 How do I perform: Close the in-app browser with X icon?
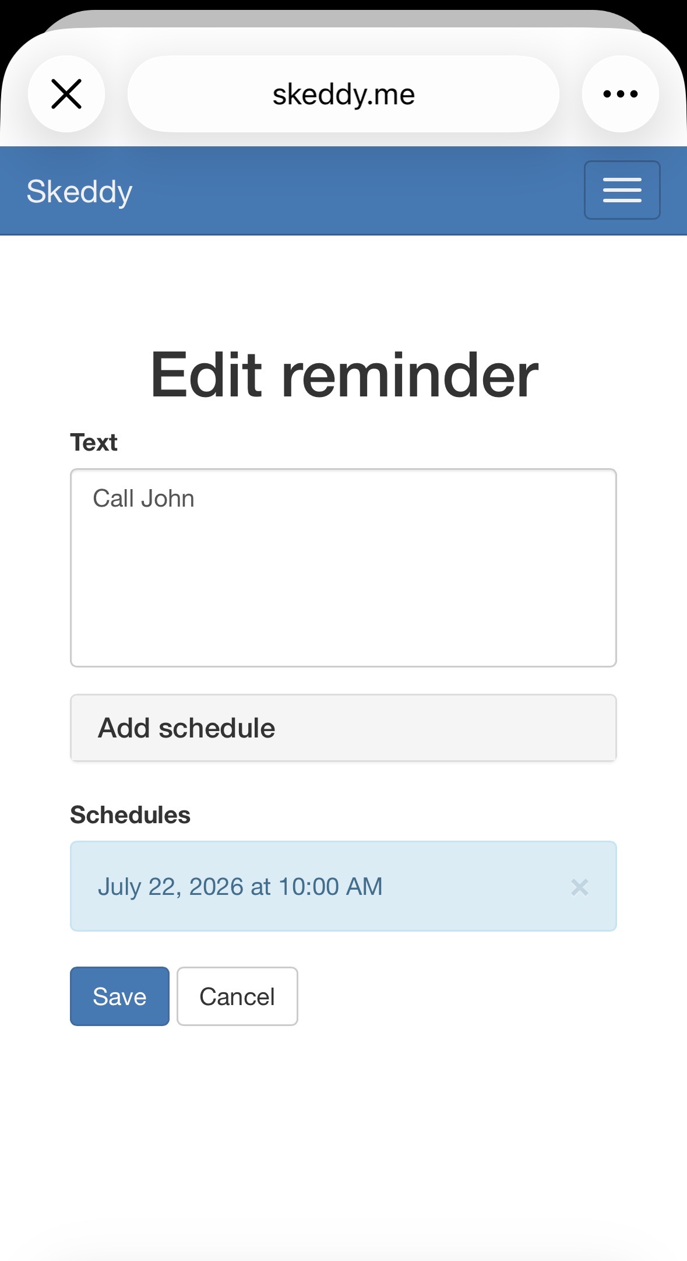coord(66,94)
